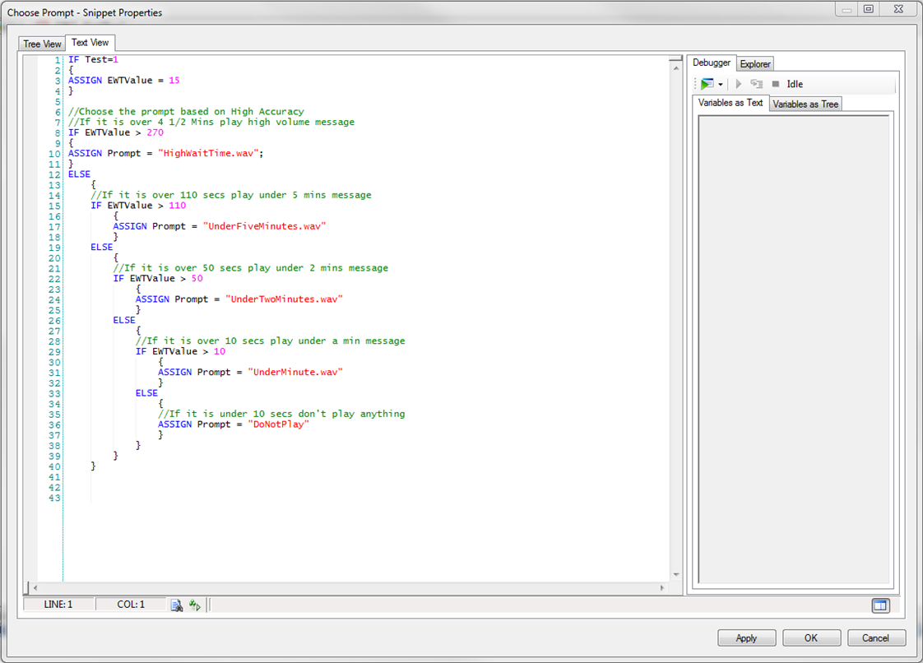Click the "UnderMinute.wav" string

coord(295,372)
